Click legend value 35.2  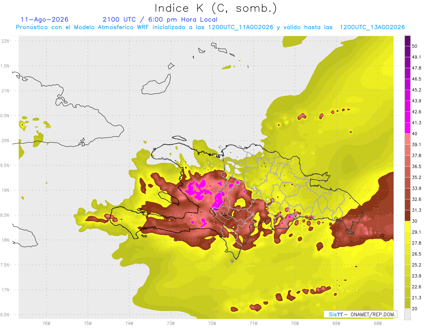click(417, 177)
